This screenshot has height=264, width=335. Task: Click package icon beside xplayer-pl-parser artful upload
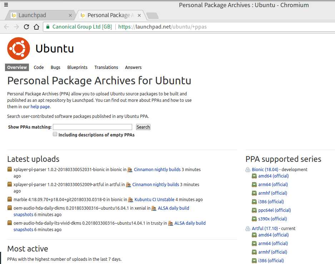10,184
